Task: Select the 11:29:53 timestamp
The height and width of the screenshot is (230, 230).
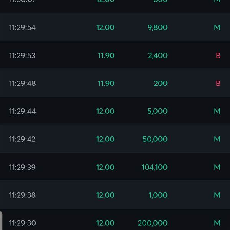Action: click(x=22, y=56)
